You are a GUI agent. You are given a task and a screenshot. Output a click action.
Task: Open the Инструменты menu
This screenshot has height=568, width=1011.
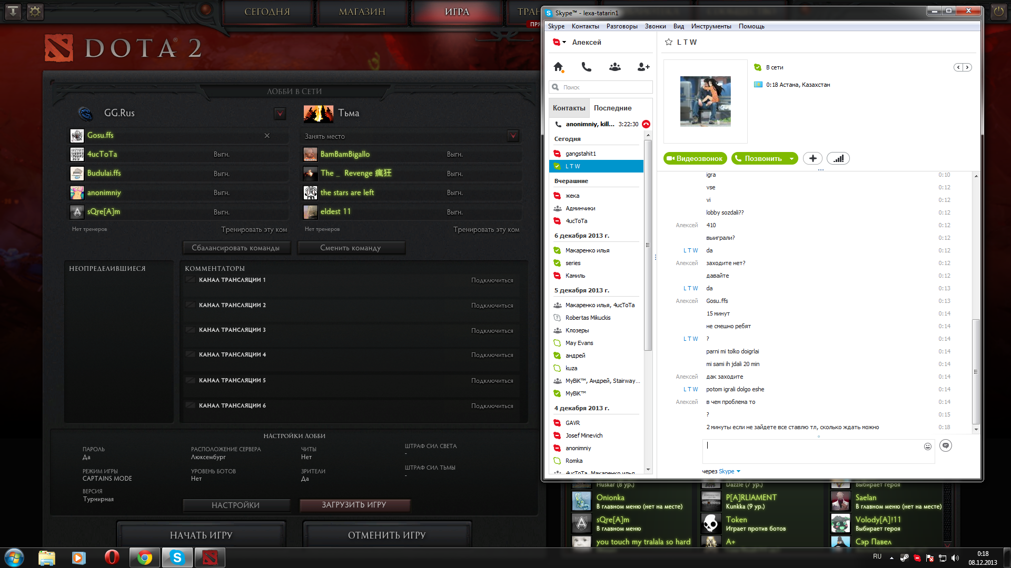pyautogui.click(x=711, y=26)
